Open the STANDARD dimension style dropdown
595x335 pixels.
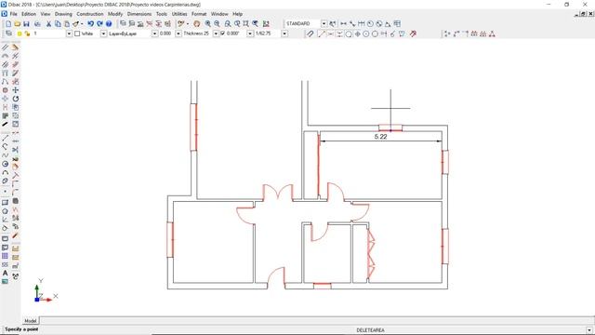pos(324,23)
